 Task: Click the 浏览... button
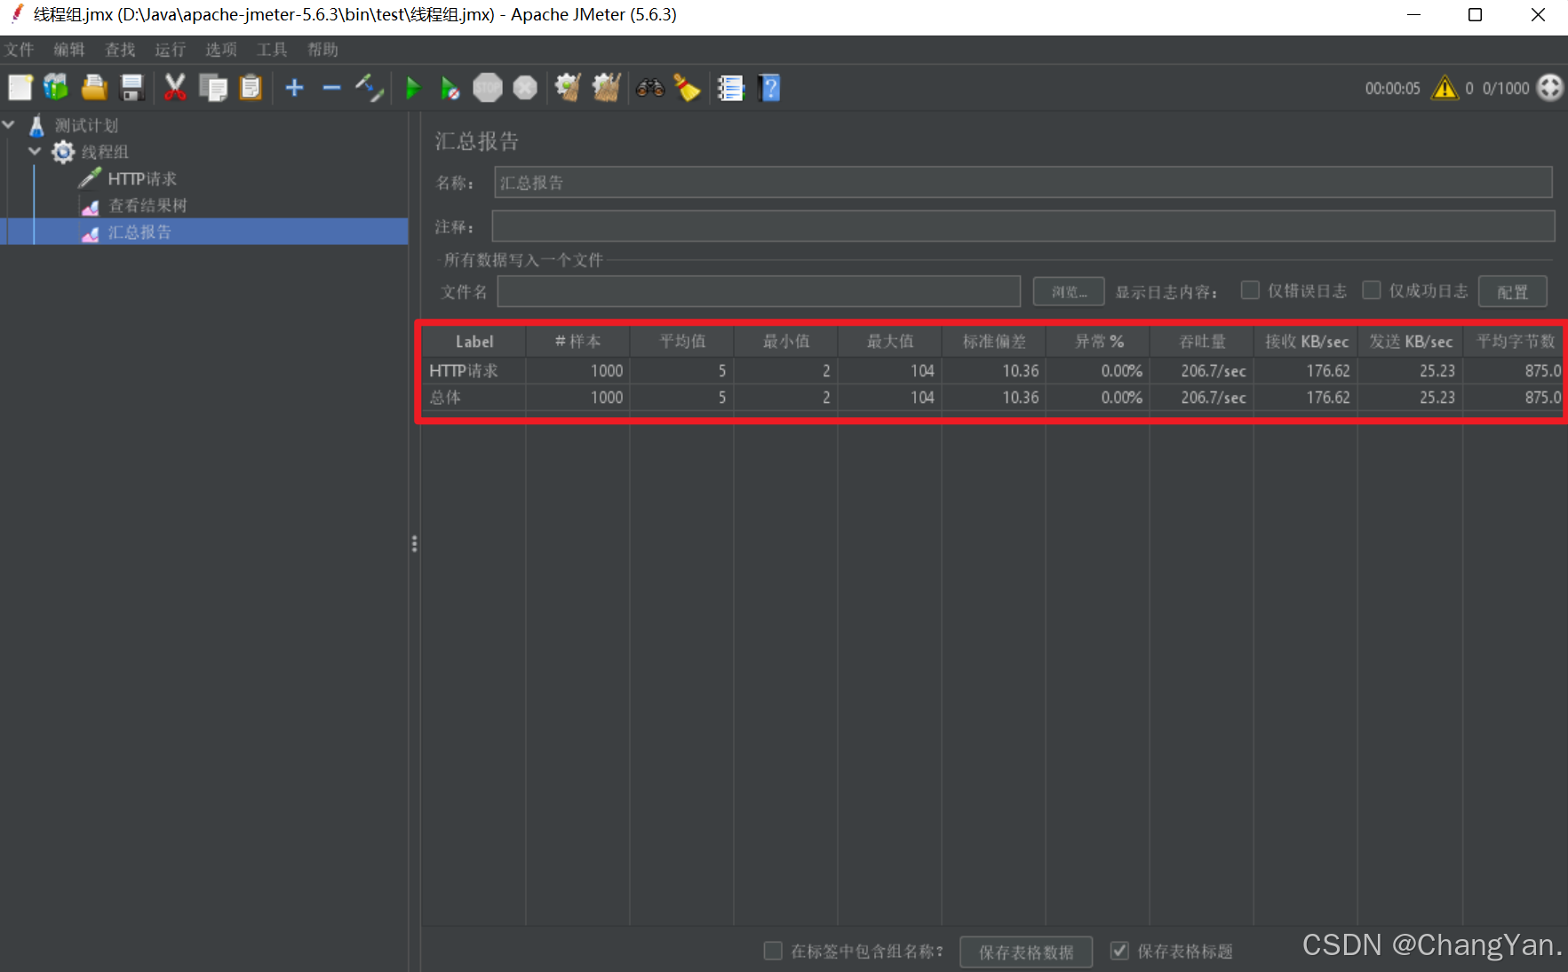[1069, 291]
